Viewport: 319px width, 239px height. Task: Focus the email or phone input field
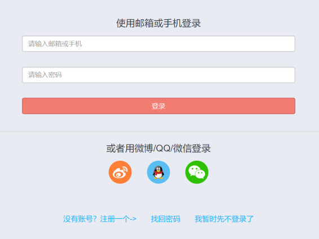158,44
